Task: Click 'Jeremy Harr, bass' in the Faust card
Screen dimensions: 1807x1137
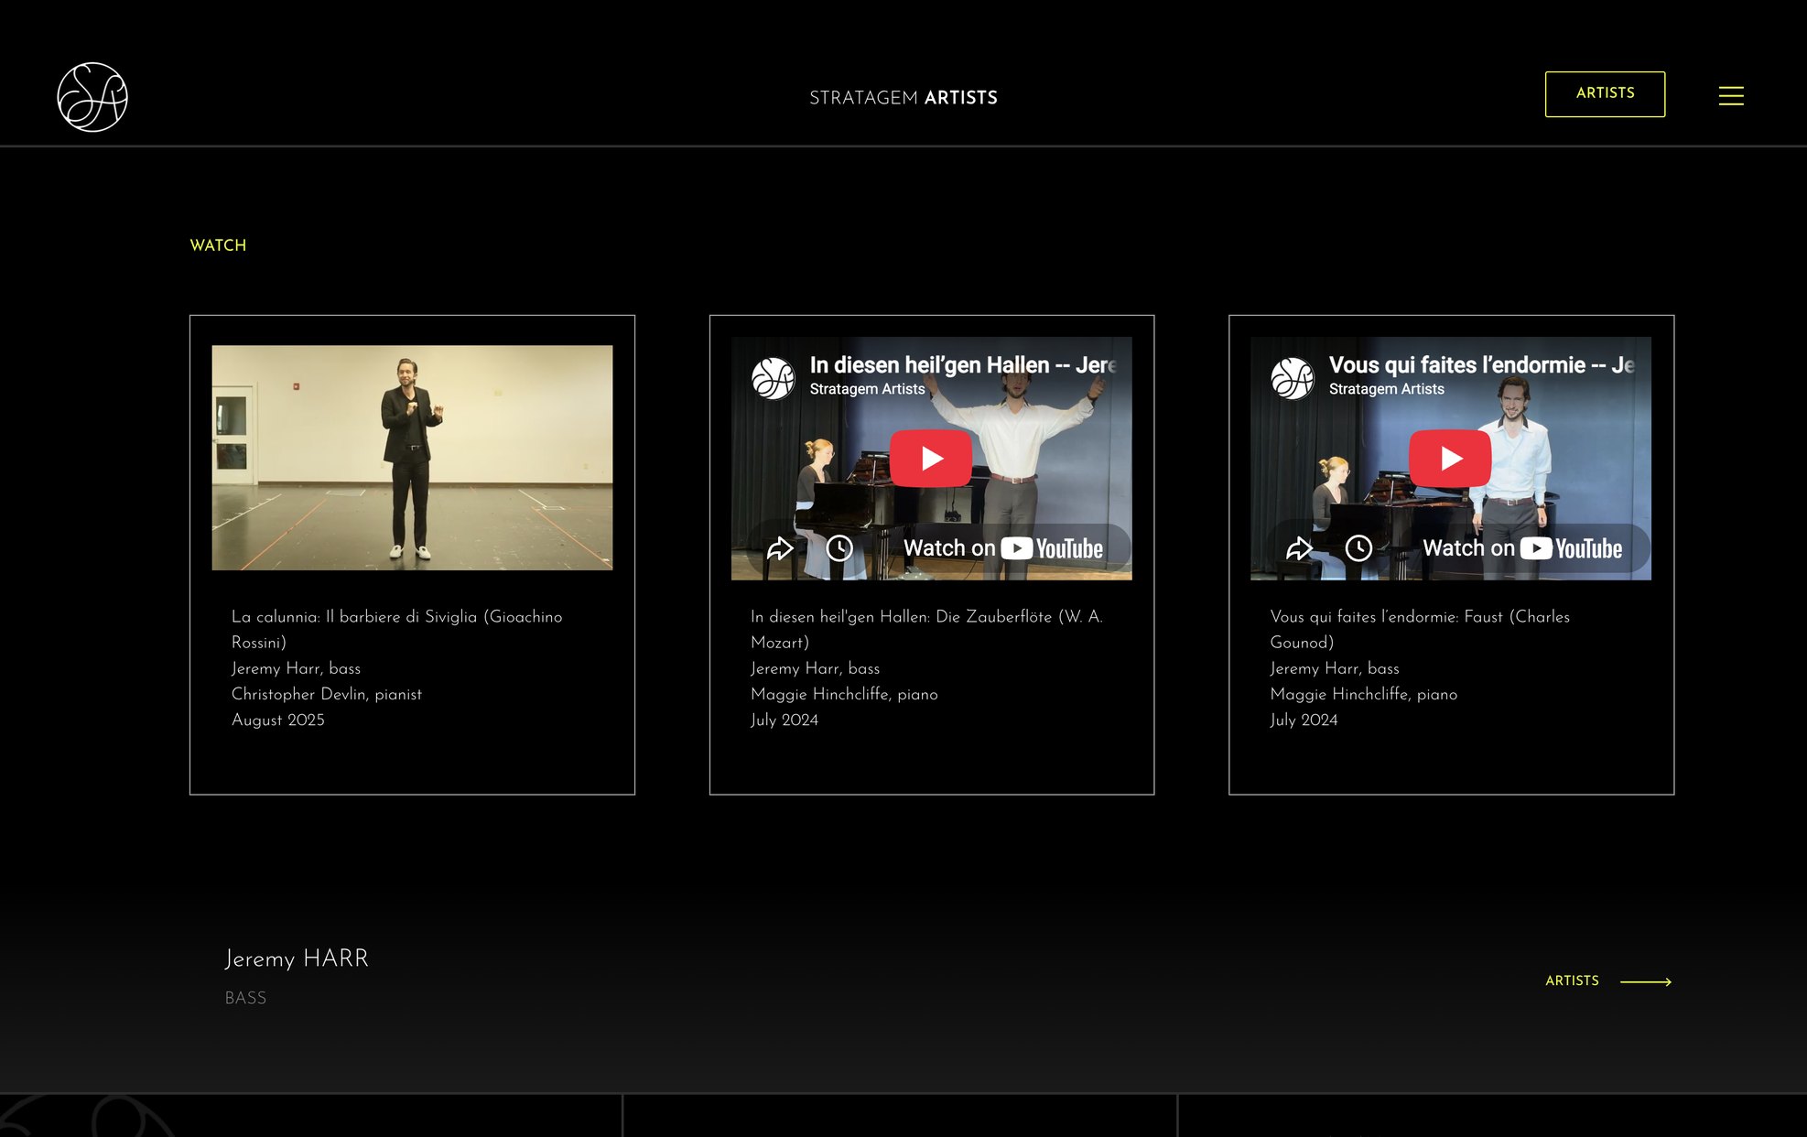Action: pyautogui.click(x=1335, y=668)
